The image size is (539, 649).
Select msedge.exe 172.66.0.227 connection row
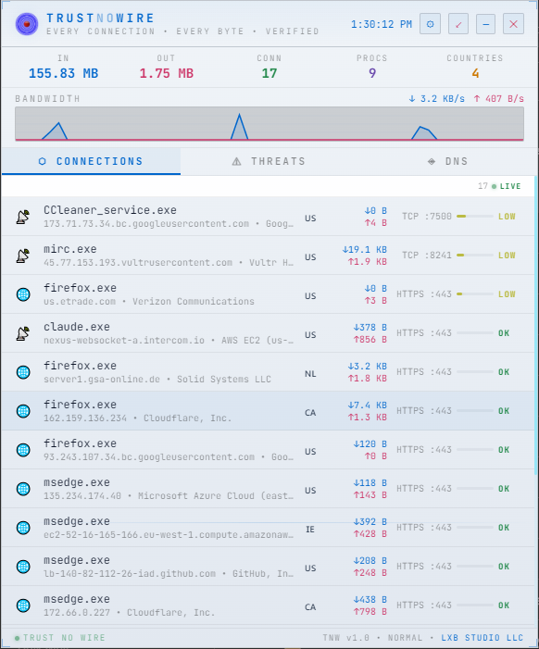coord(268,605)
